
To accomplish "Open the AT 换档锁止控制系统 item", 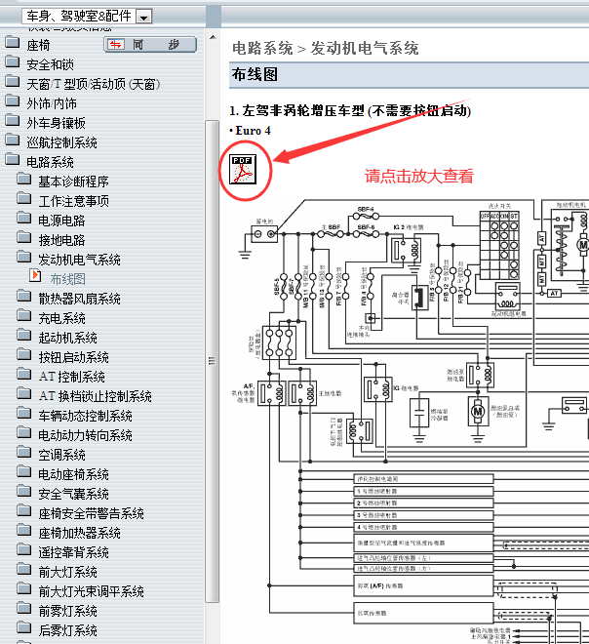I will click(96, 396).
